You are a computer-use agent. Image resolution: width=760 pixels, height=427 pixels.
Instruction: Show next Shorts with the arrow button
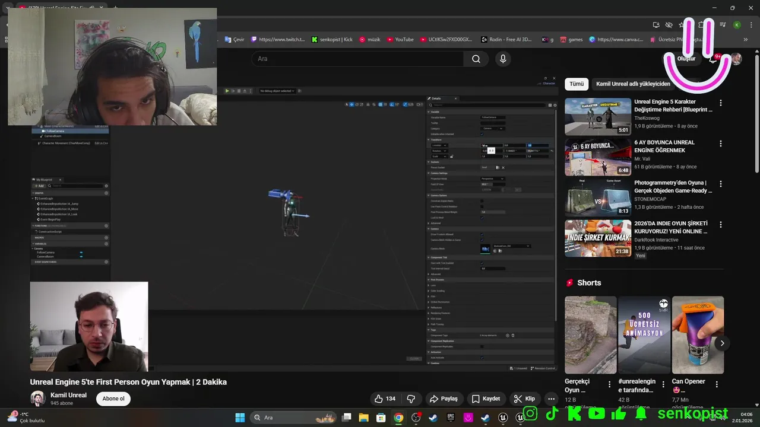coord(722,343)
